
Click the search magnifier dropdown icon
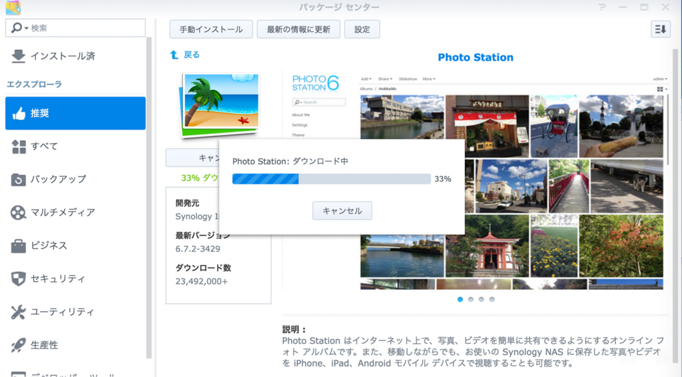pyautogui.click(x=19, y=28)
